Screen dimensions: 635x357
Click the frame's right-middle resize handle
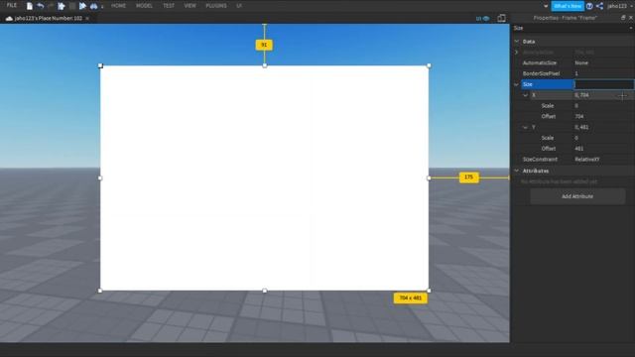click(x=429, y=178)
